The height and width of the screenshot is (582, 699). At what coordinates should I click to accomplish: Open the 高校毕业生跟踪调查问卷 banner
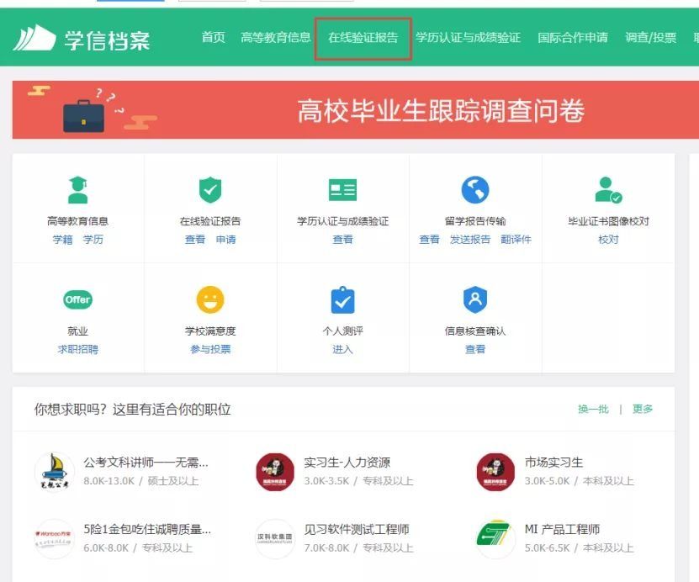(x=356, y=109)
